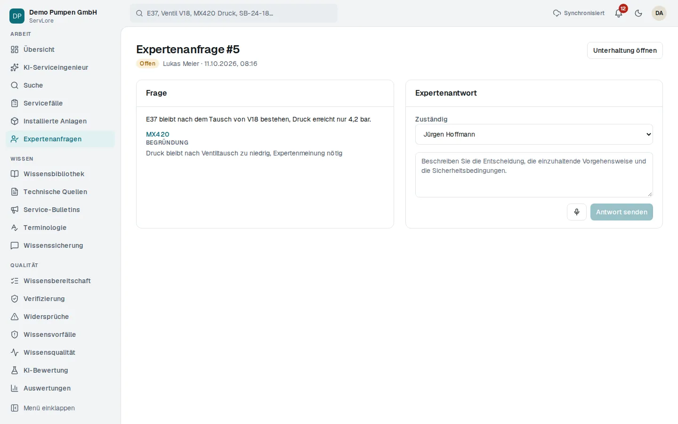Expand the Zuständig dropdown Jürgen Hoffmann

click(x=534, y=134)
